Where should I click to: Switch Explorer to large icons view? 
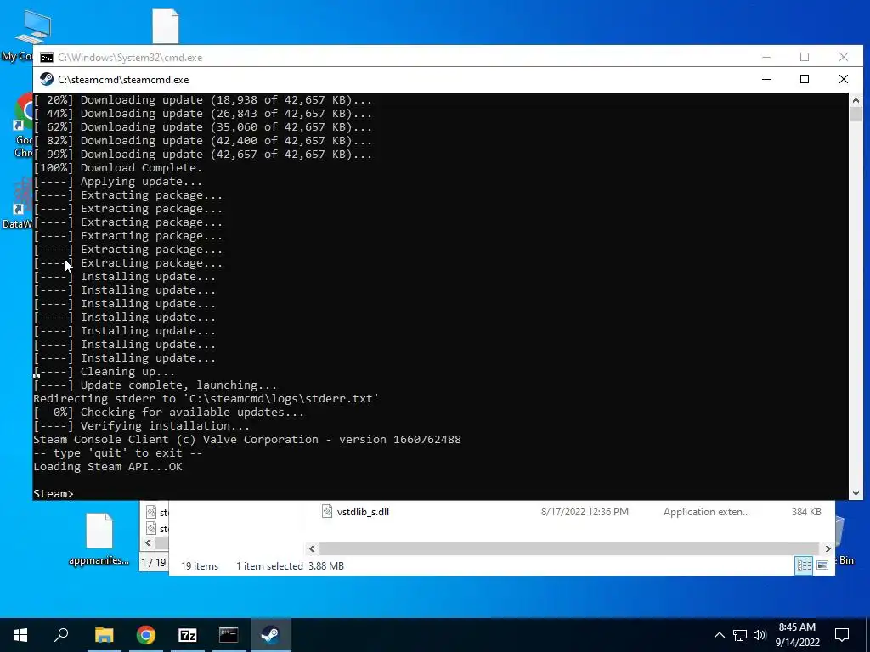[x=822, y=565]
